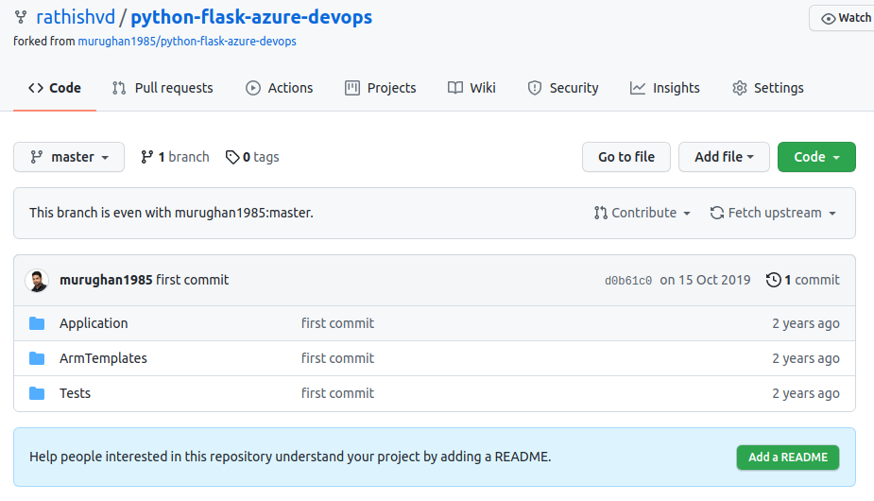
Task: View the 1 commit history link
Action: click(803, 280)
